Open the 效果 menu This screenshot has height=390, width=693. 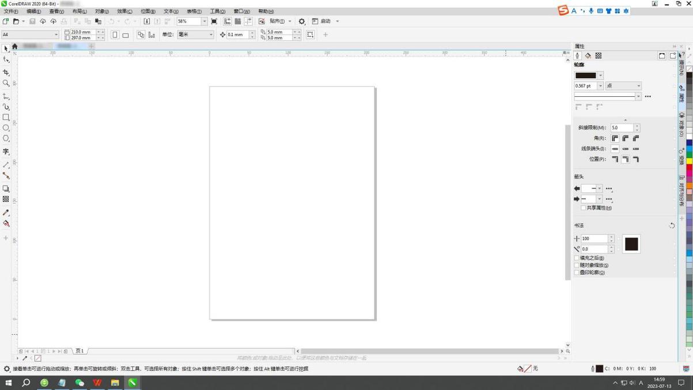click(124, 12)
